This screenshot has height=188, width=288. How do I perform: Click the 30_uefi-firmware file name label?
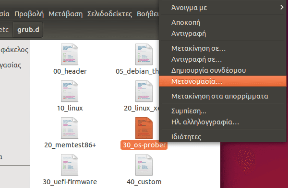click(70, 182)
